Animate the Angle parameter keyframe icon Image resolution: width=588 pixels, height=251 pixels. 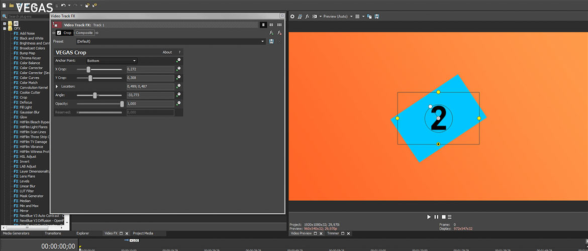coord(178,95)
